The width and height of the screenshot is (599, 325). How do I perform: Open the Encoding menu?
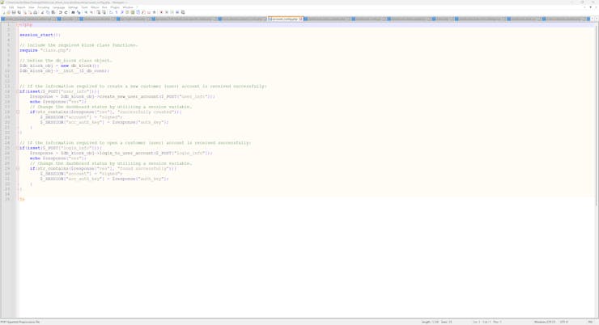(x=43, y=7)
